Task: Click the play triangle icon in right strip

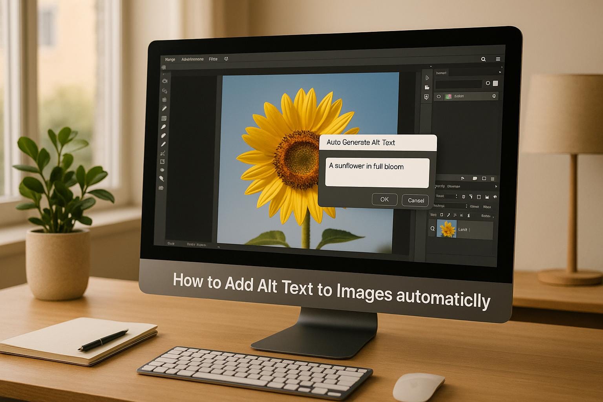Action: click(x=427, y=78)
